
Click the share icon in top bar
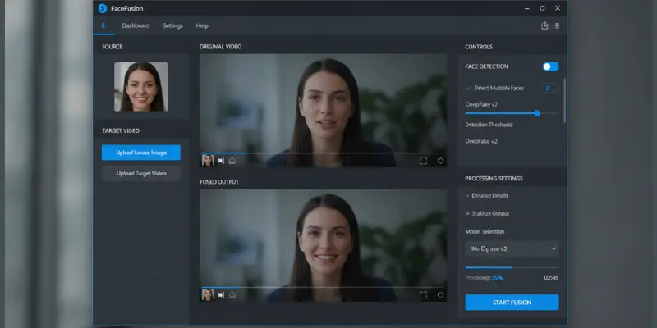point(544,25)
